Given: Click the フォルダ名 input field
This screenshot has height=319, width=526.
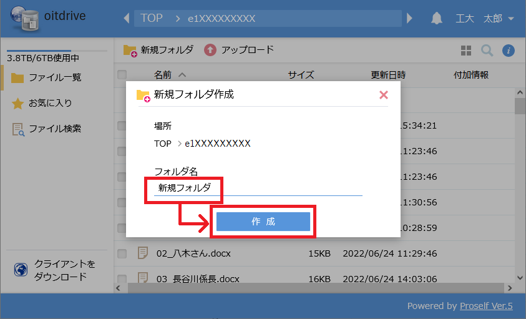Looking at the screenshot, I should coord(258,187).
